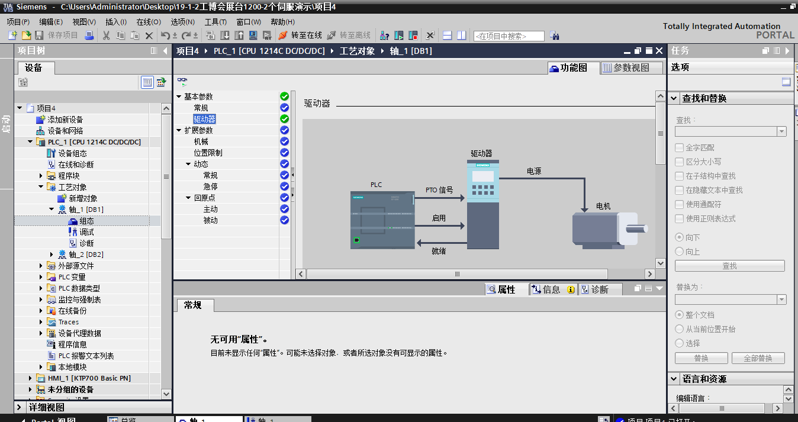Click the 查找 button in task panel

tap(729, 266)
